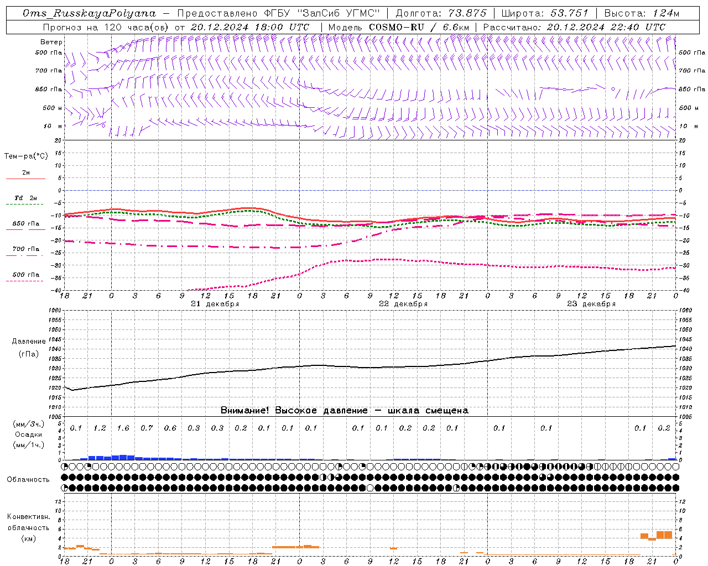This screenshot has width=708, height=566.
Task: Click the precipitation value '1.6'
Action: [x=123, y=428]
